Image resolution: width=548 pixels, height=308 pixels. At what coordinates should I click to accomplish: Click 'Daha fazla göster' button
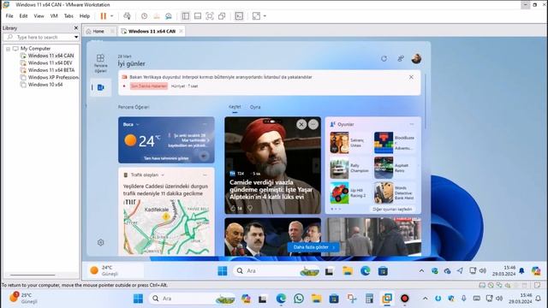click(x=313, y=247)
